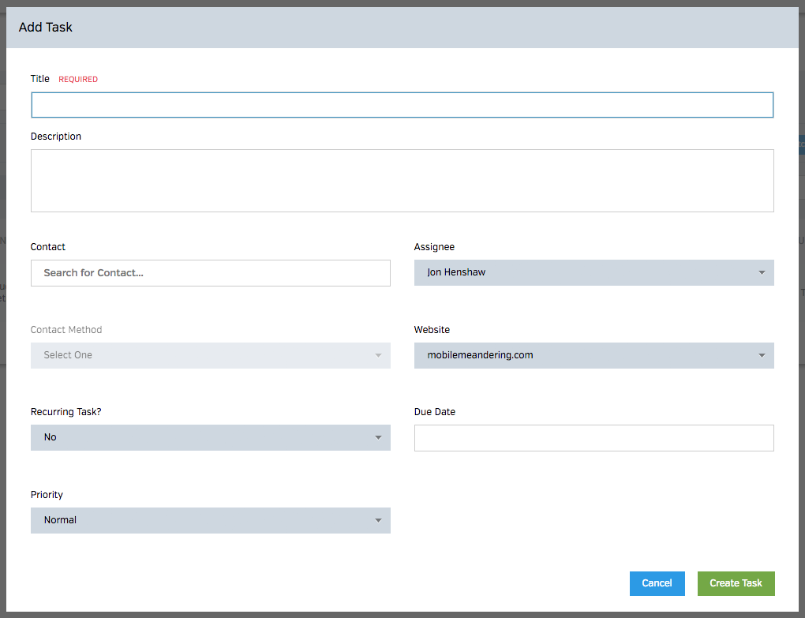
Task: Click the arrow icon on Assignee dropdown
Action: (762, 273)
